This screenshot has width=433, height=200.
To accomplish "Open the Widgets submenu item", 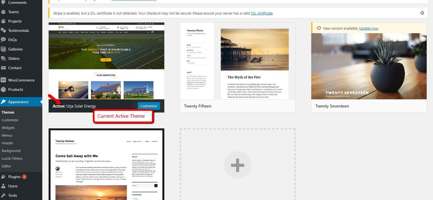I will [8, 128].
